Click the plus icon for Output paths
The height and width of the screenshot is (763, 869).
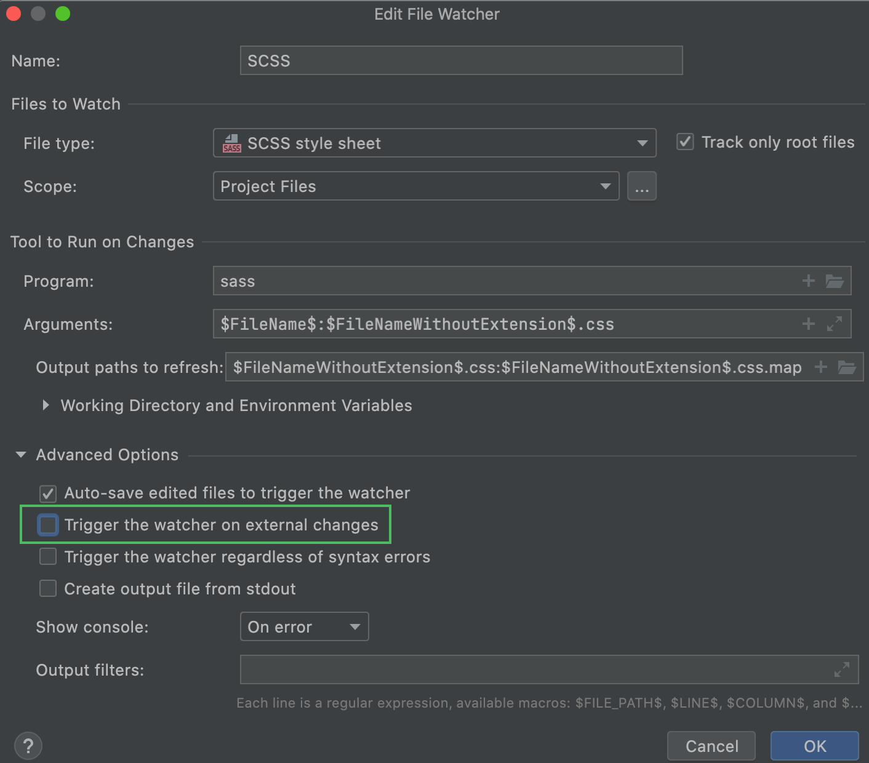[x=820, y=367]
